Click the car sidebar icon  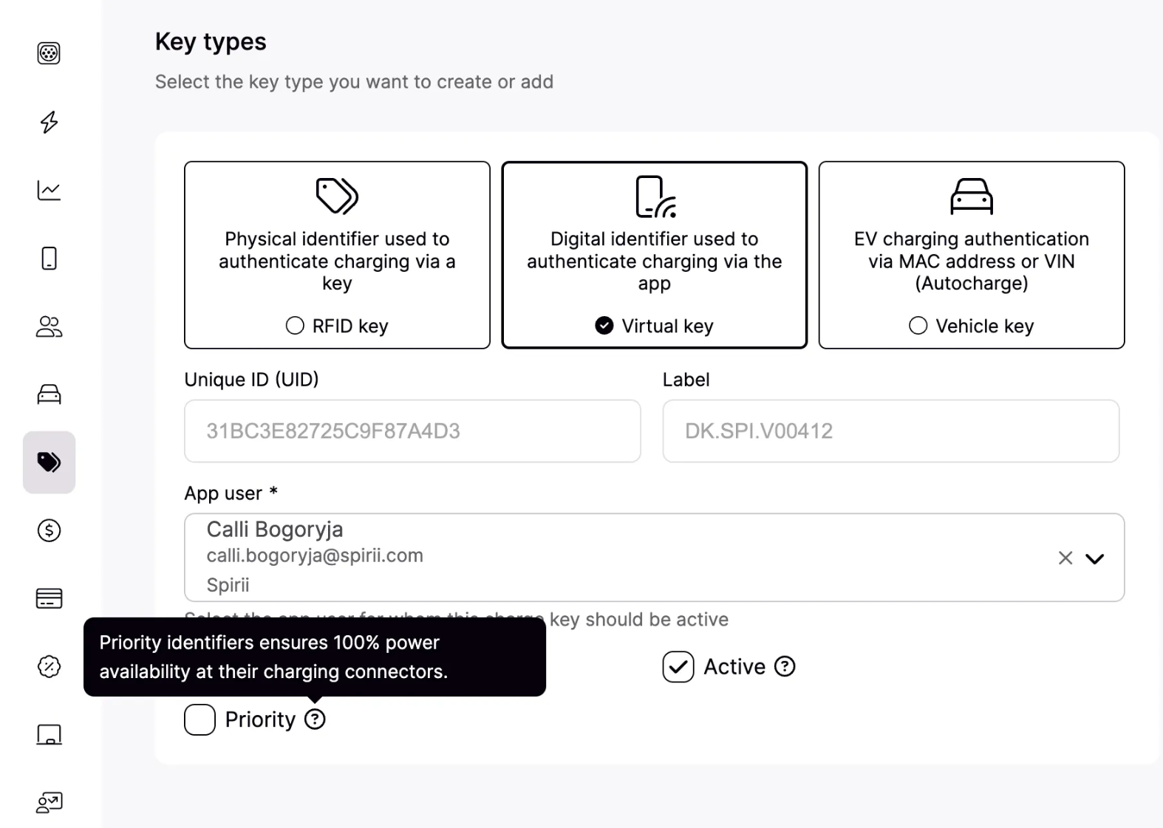click(x=49, y=394)
